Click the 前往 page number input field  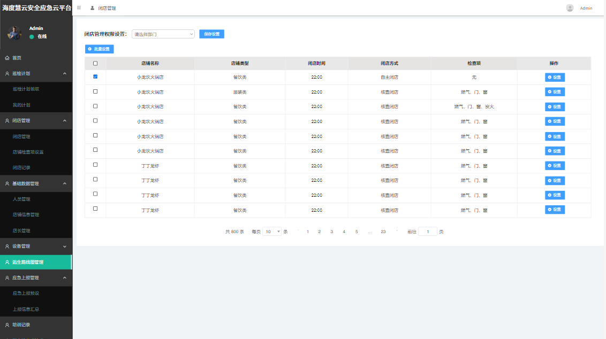click(x=428, y=232)
